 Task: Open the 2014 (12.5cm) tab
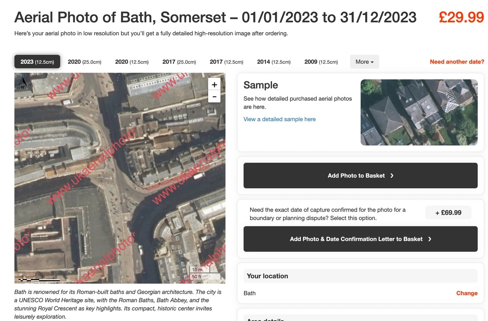pyautogui.click(x=274, y=62)
